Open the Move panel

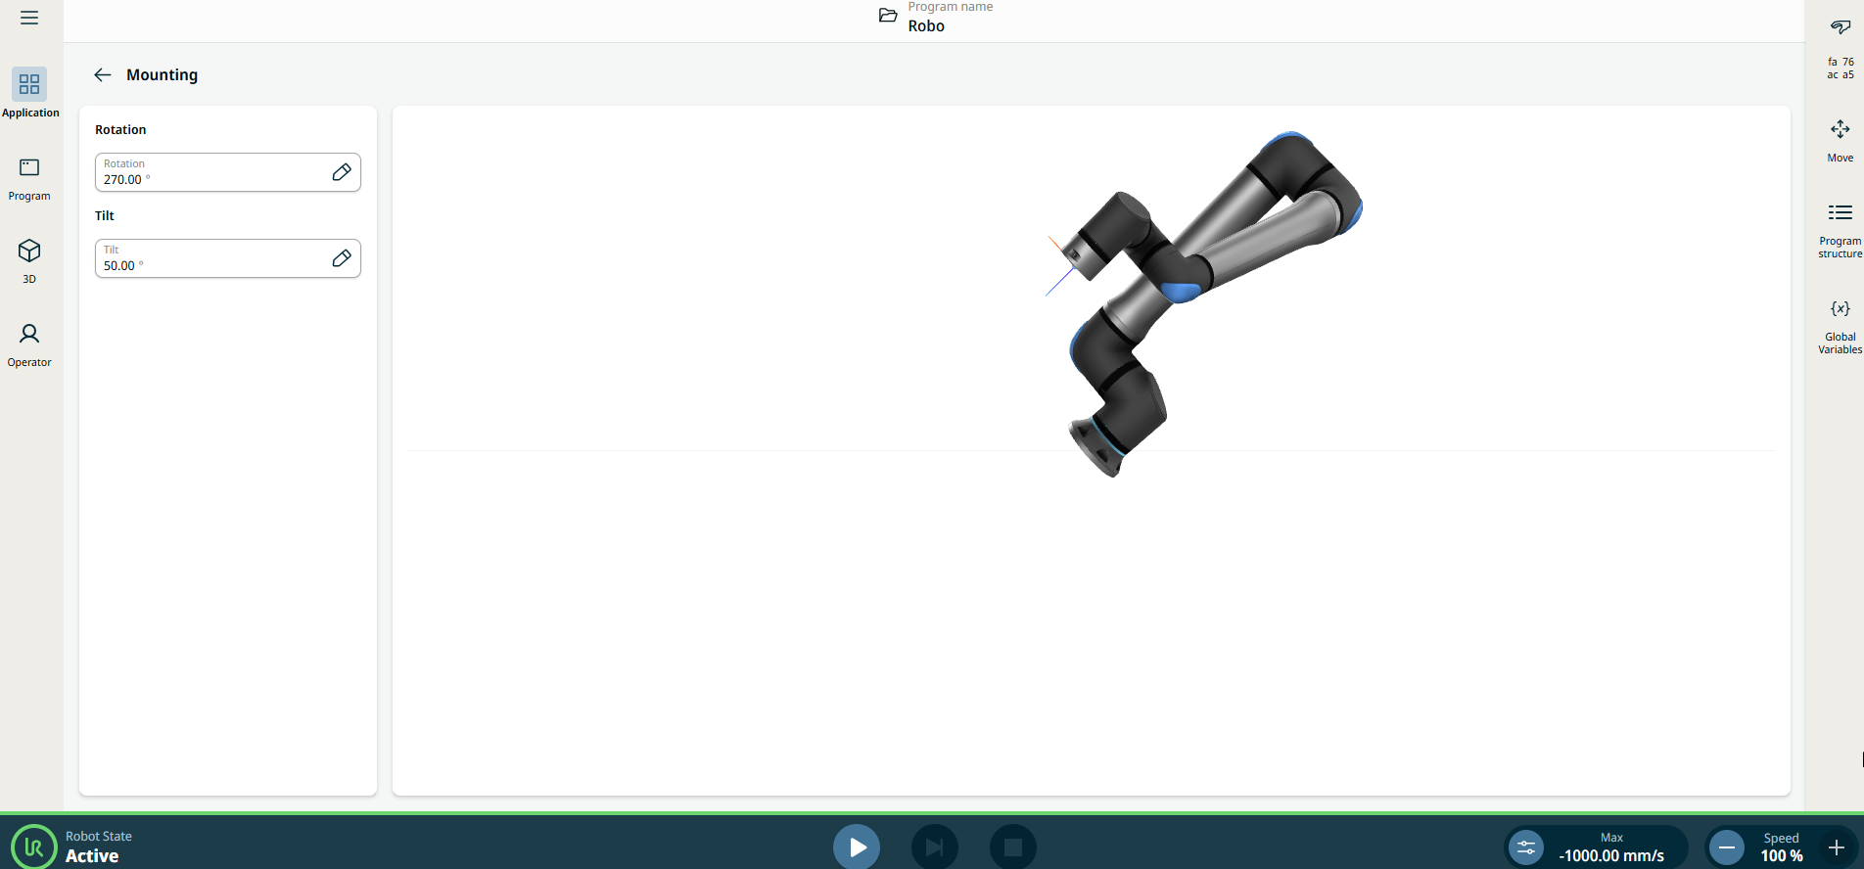click(1840, 140)
